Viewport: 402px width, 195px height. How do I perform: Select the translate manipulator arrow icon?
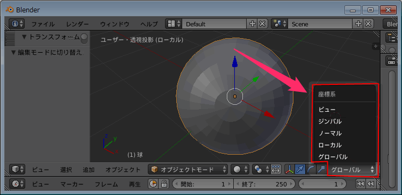coord(300,169)
